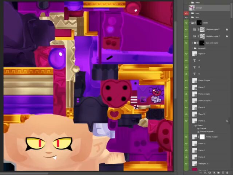
Task: Delete layer using the trash icon
Action: (227, 172)
